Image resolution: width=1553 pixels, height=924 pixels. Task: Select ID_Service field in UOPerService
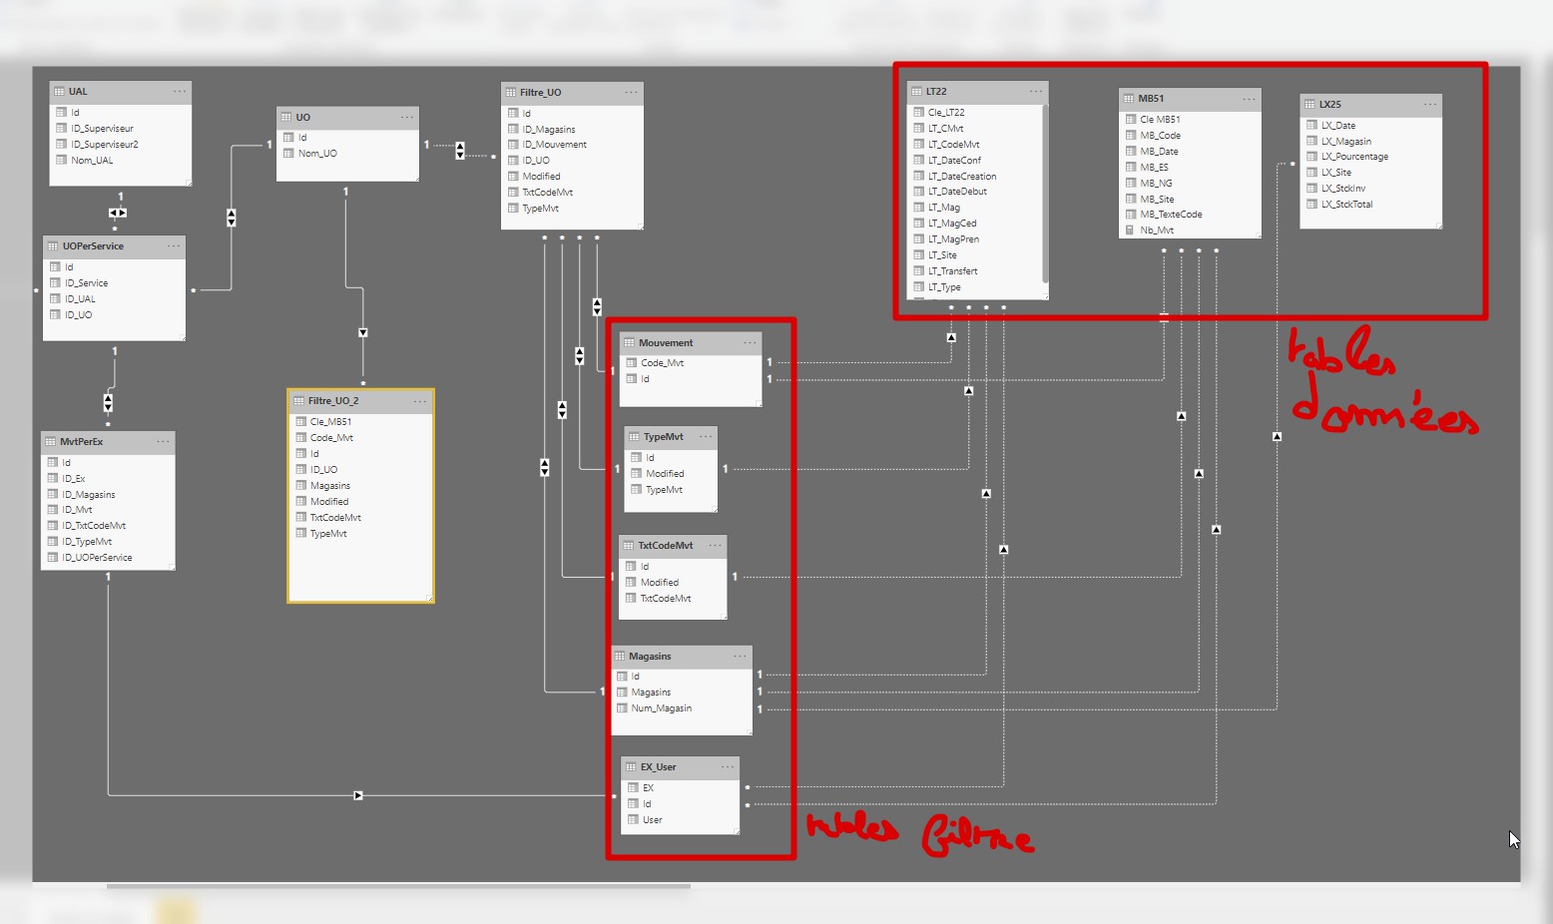pos(86,282)
